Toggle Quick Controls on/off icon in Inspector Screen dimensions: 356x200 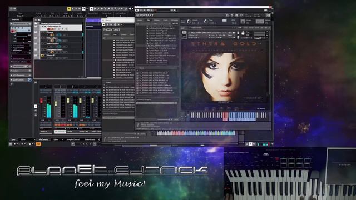tap(29, 80)
